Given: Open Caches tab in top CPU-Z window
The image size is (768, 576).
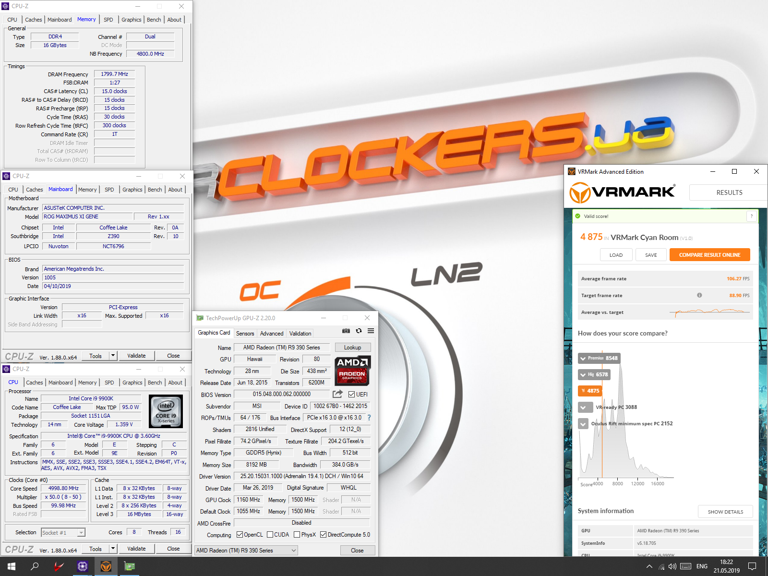Looking at the screenshot, I should [34, 20].
